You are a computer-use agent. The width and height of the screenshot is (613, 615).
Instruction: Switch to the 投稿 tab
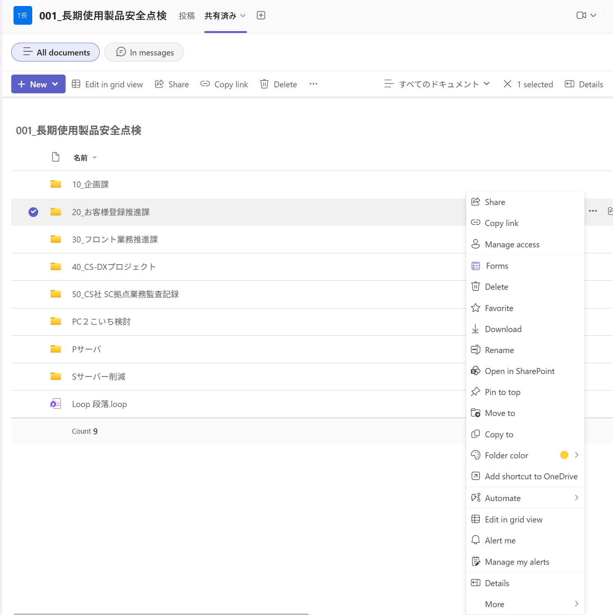(187, 16)
